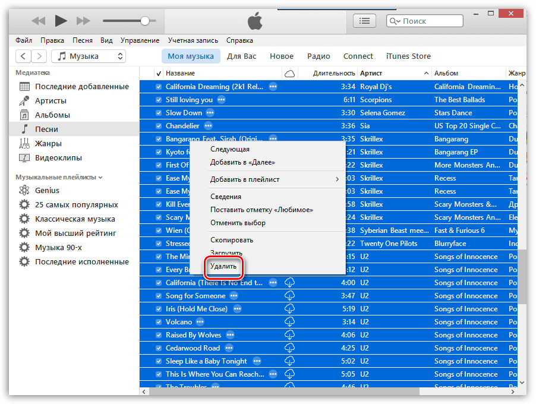Choose Следующая in the context menu
The height and width of the screenshot is (404, 536).
coord(267,149)
